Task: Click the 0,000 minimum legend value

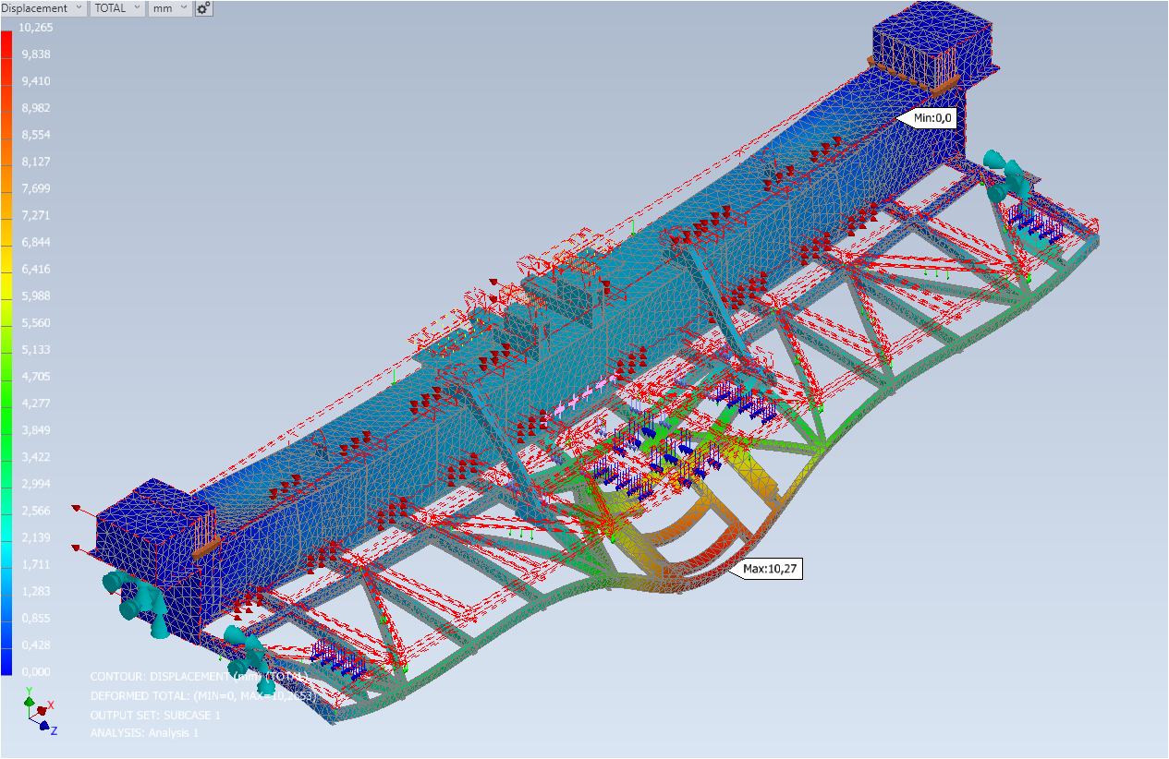Action: (36, 671)
